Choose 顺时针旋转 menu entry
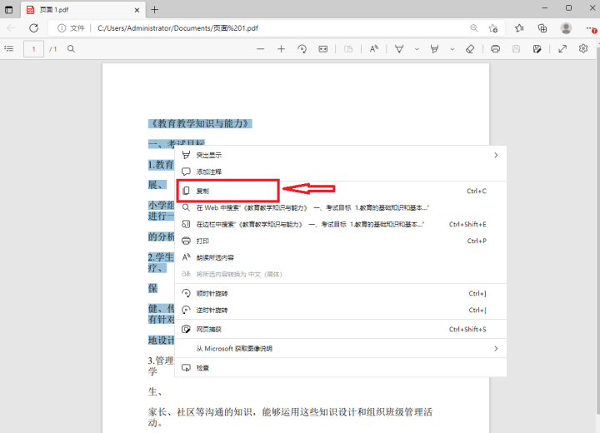The image size is (600, 433). [x=341, y=293]
